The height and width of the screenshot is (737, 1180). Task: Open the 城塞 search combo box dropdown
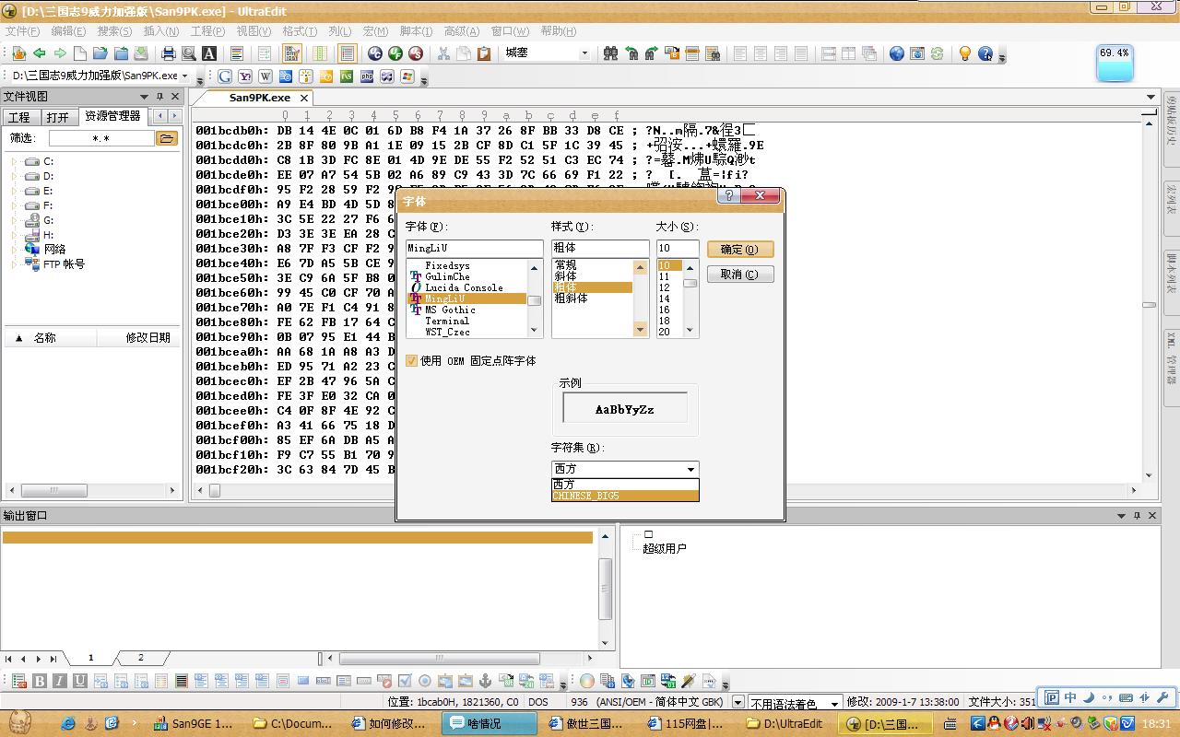pos(584,53)
